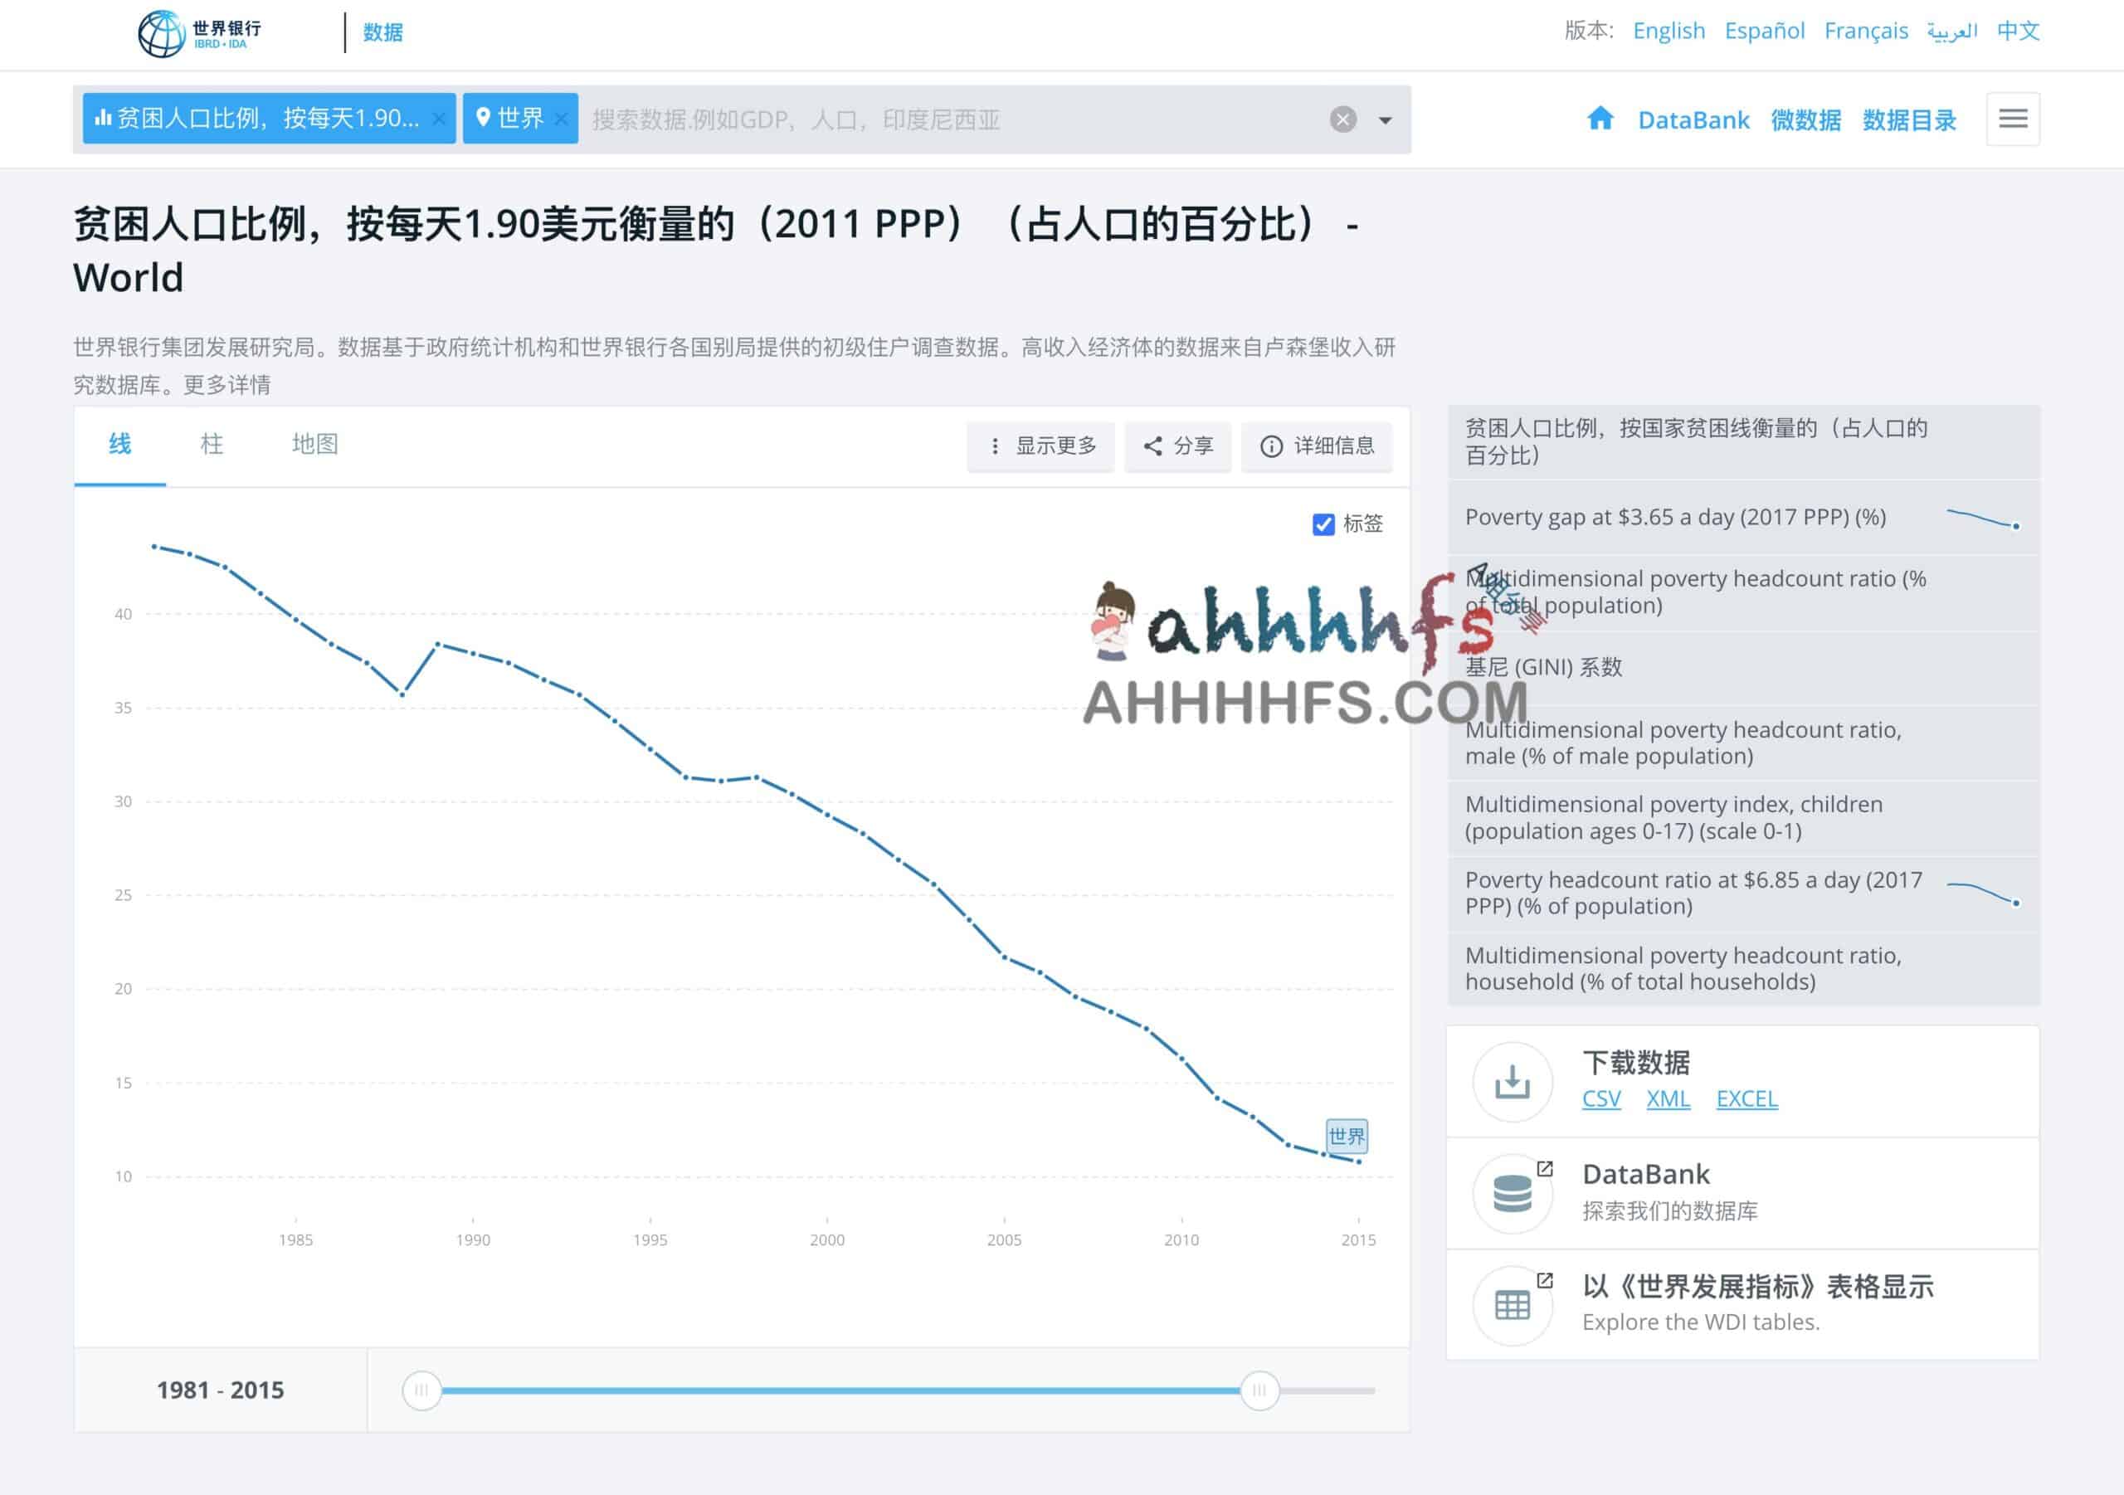This screenshot has height=1495, width=2124.
Task: Click the home icon next to DataBank
Action: (x=1601, y=119)
